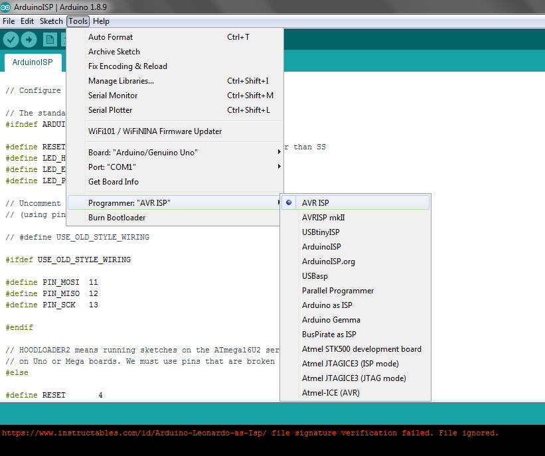545x456 pixels.
Task: Expand the Board: Arduino/Genuino Uno submenu
Action: click(175, 153)
